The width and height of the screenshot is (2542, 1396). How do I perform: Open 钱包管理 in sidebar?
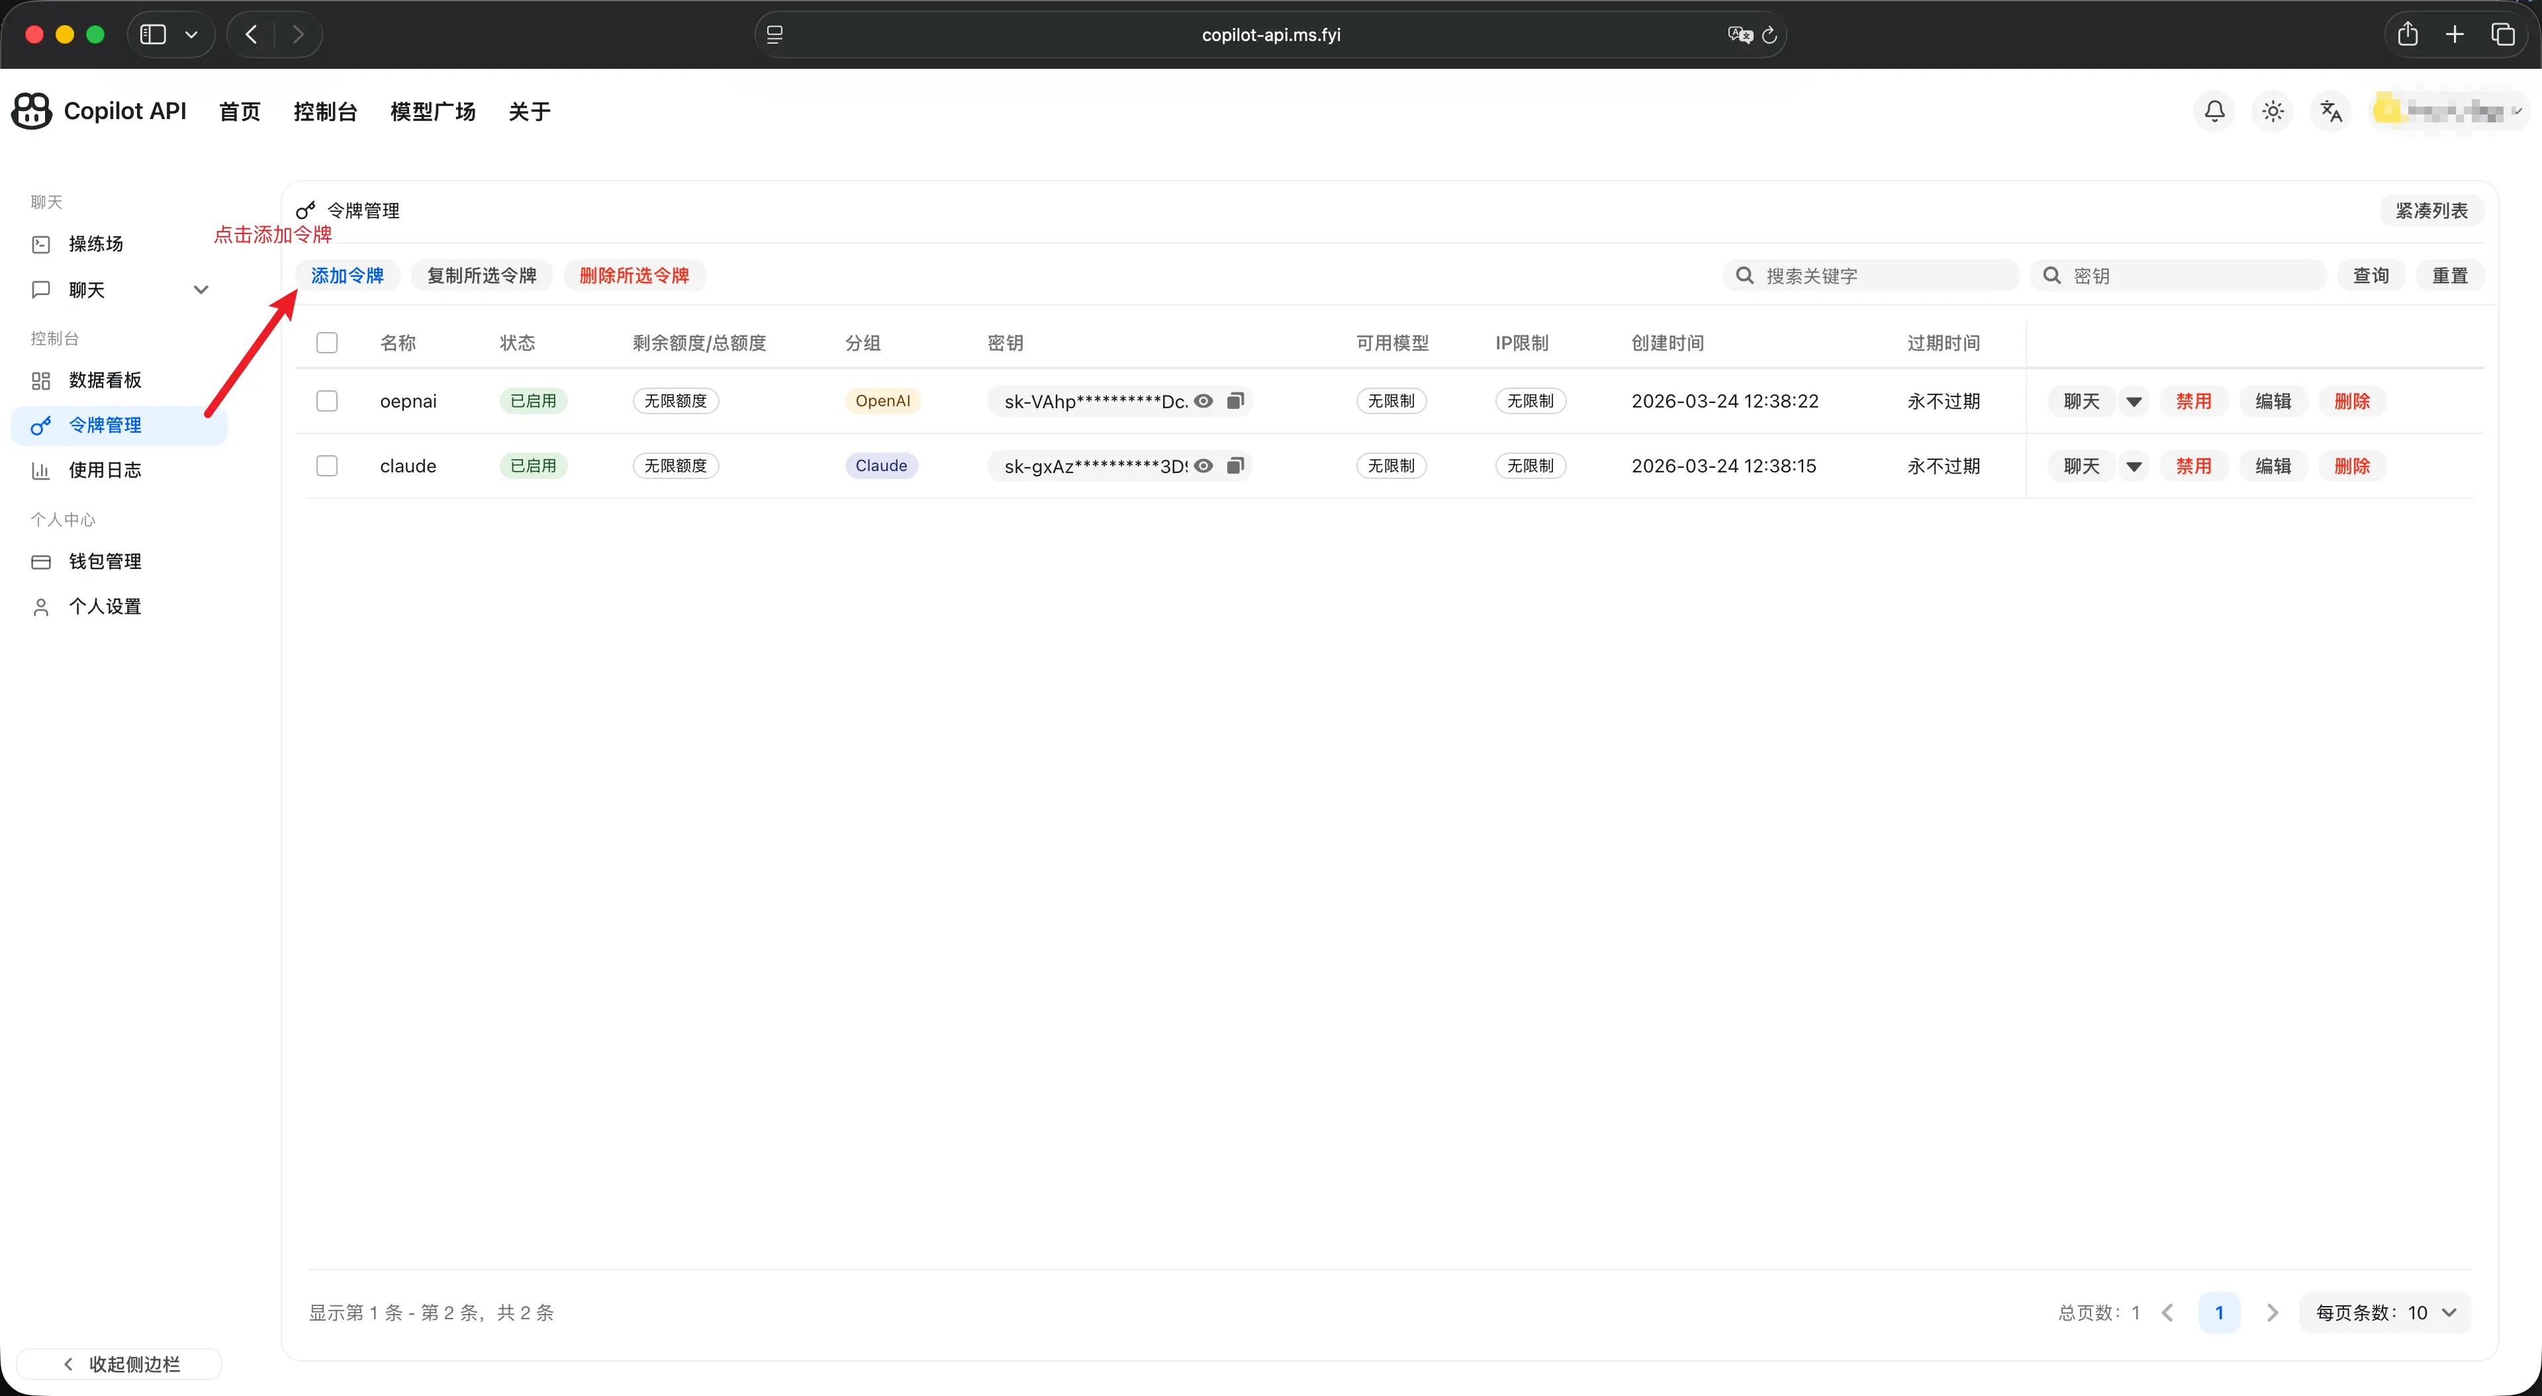(105, 561)
